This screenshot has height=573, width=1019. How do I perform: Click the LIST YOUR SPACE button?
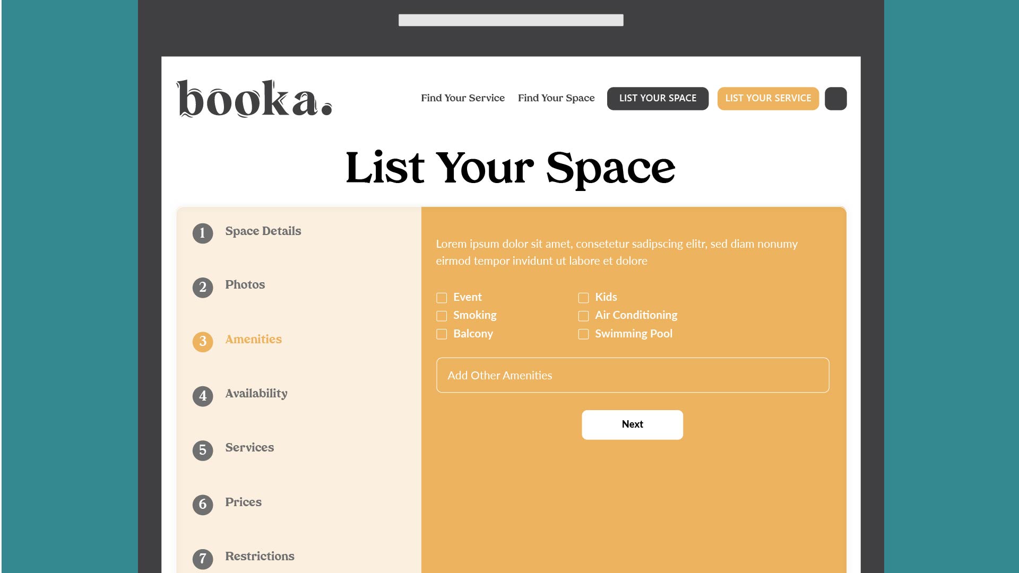tap(658, 99)
